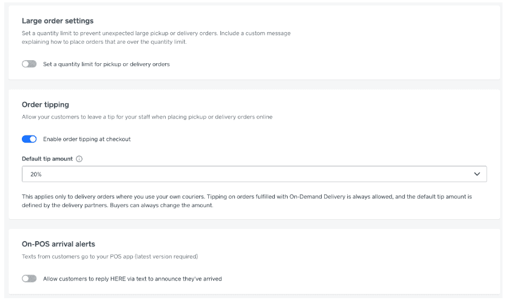Screen dimensions: 511x303
Task: Select the 'On-POS arrival alerts' heading
Action: [58, 244]
